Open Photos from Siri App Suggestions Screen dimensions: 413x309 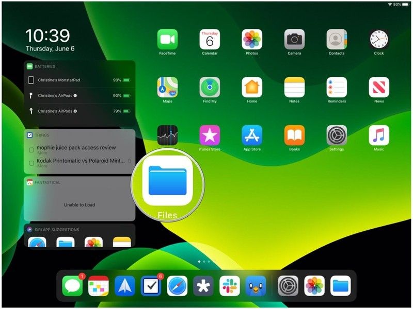tap(93, 242)
